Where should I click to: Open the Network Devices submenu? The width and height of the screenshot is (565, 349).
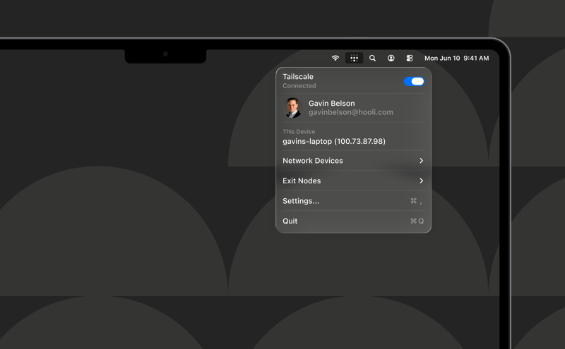pos(353,161)
